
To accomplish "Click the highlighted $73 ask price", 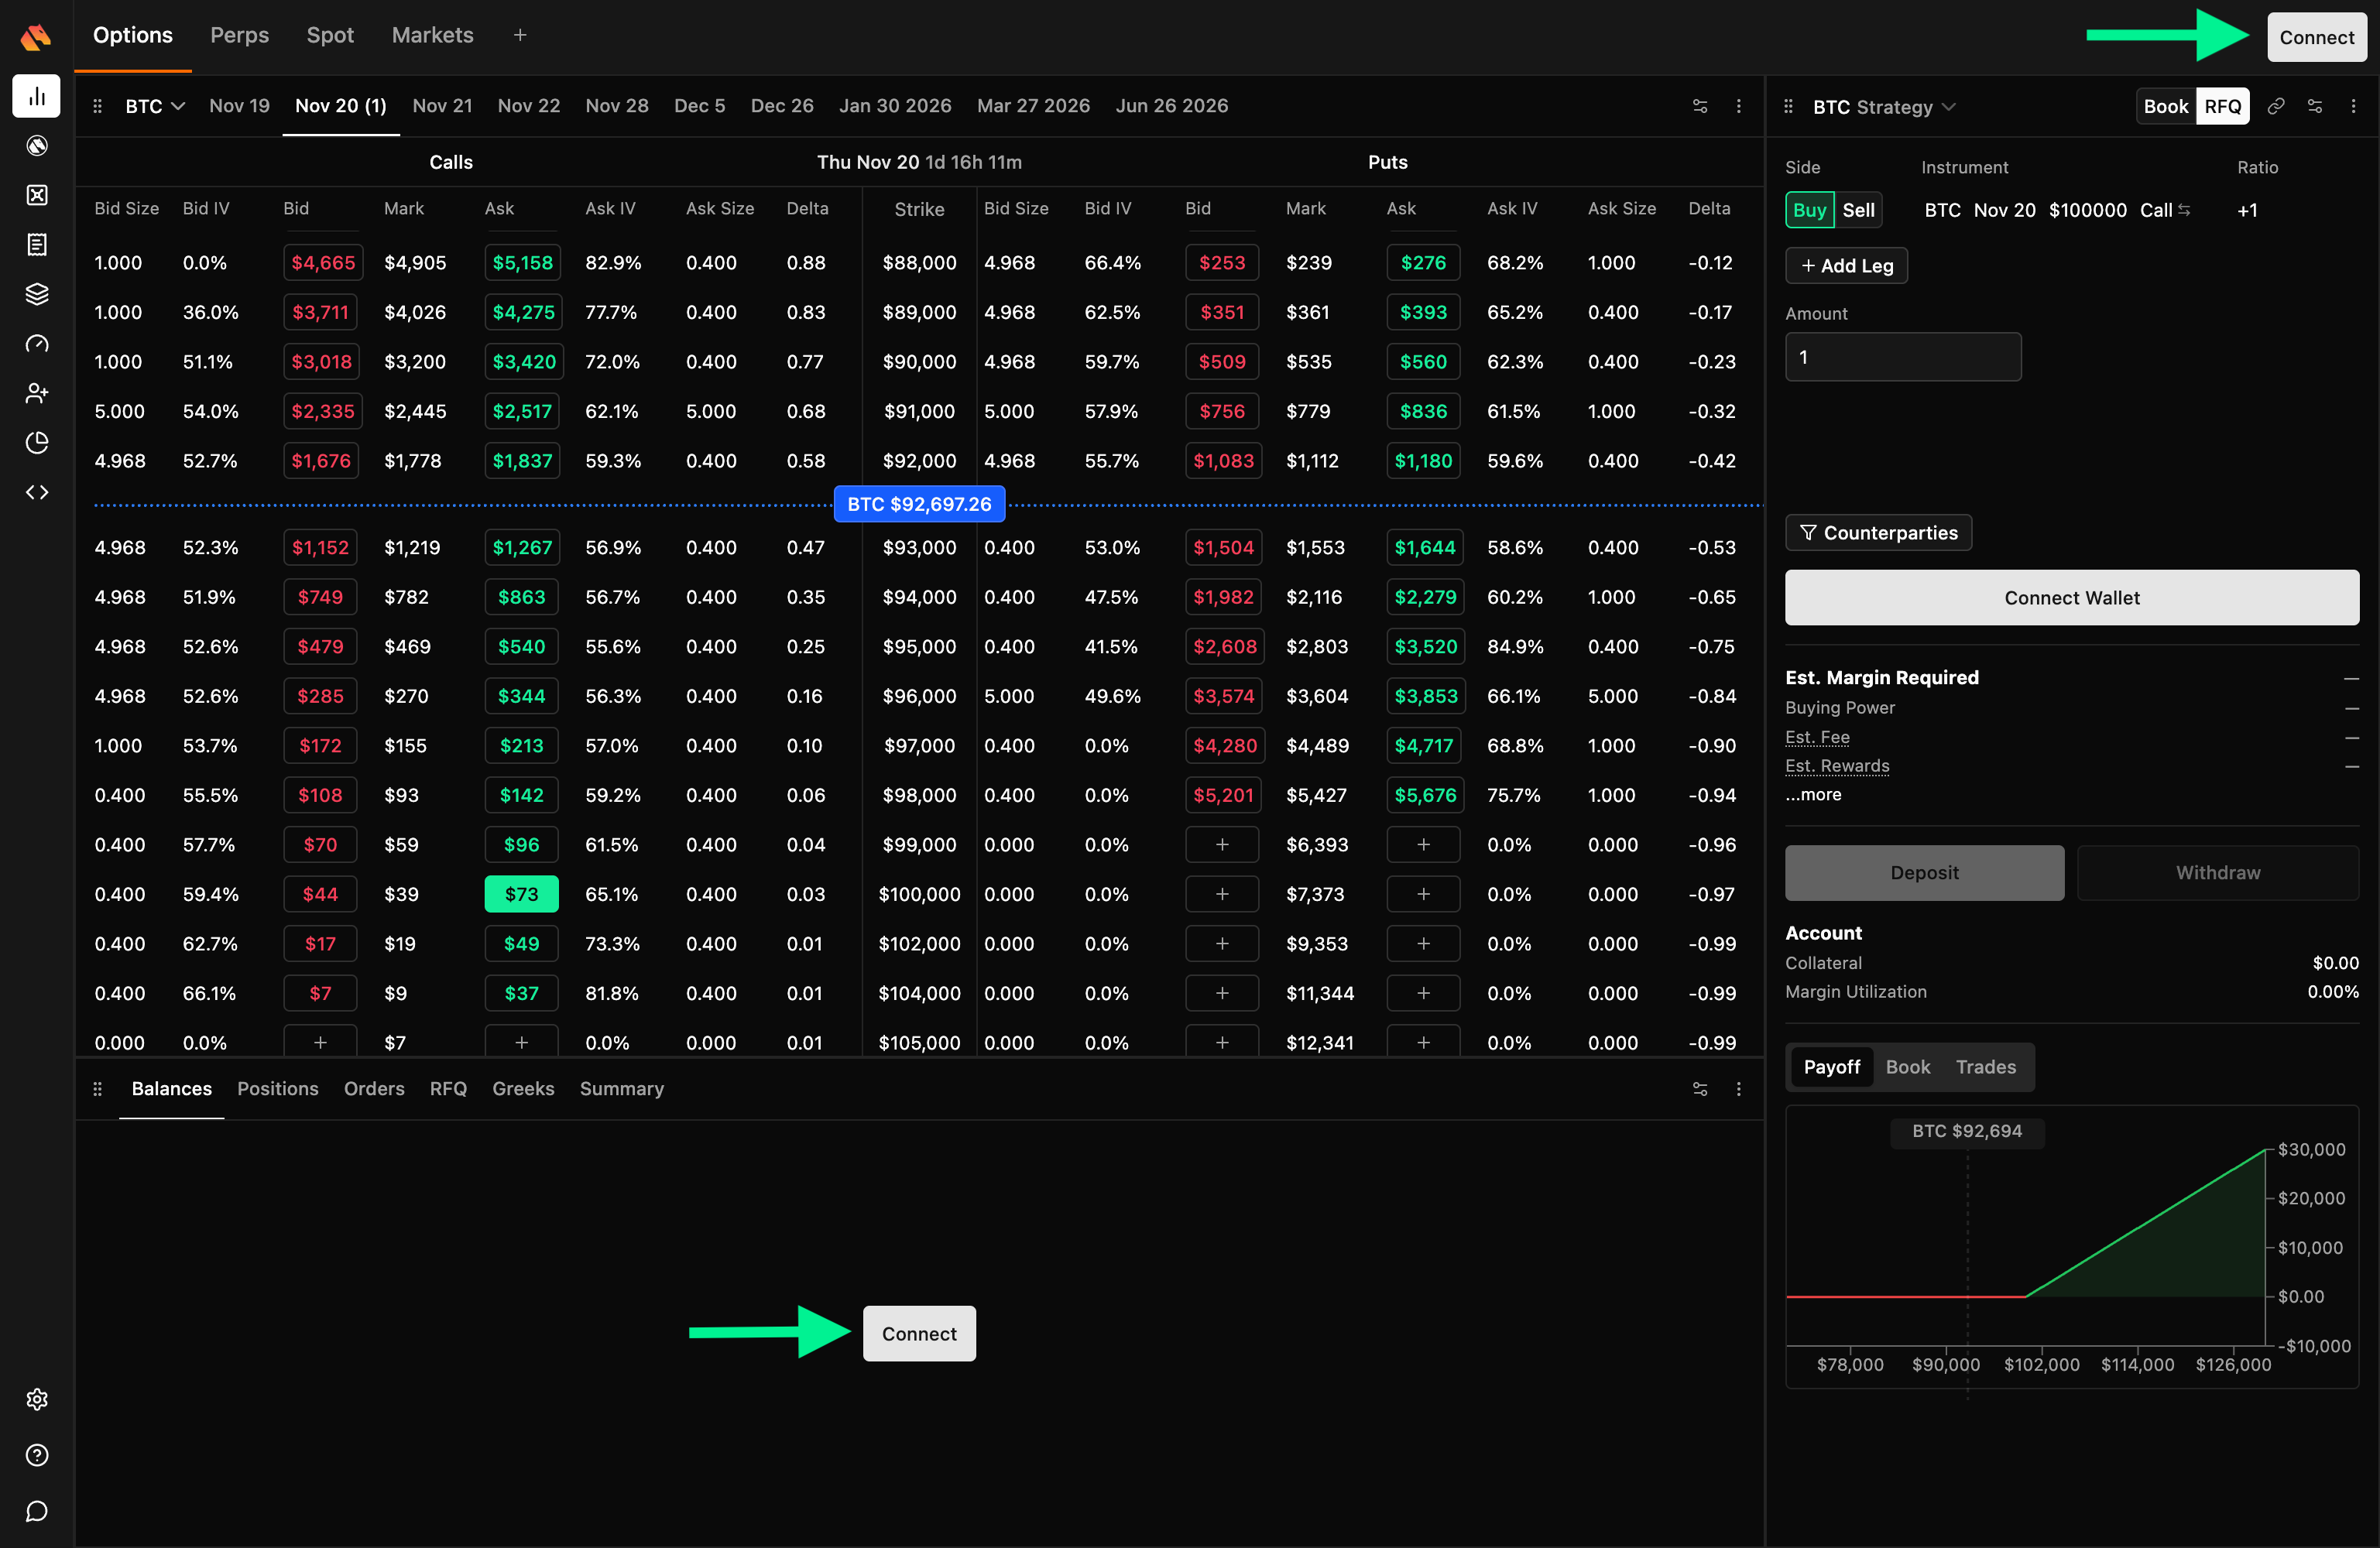I will (x=521, y=894).
